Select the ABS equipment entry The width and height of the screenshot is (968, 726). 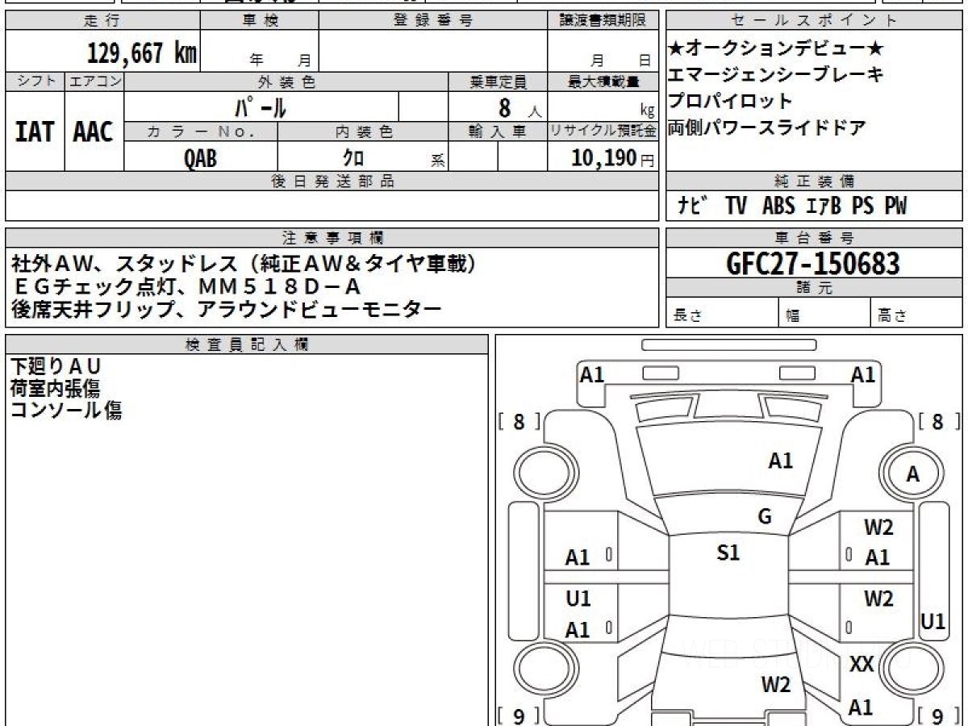coord(778,207)
